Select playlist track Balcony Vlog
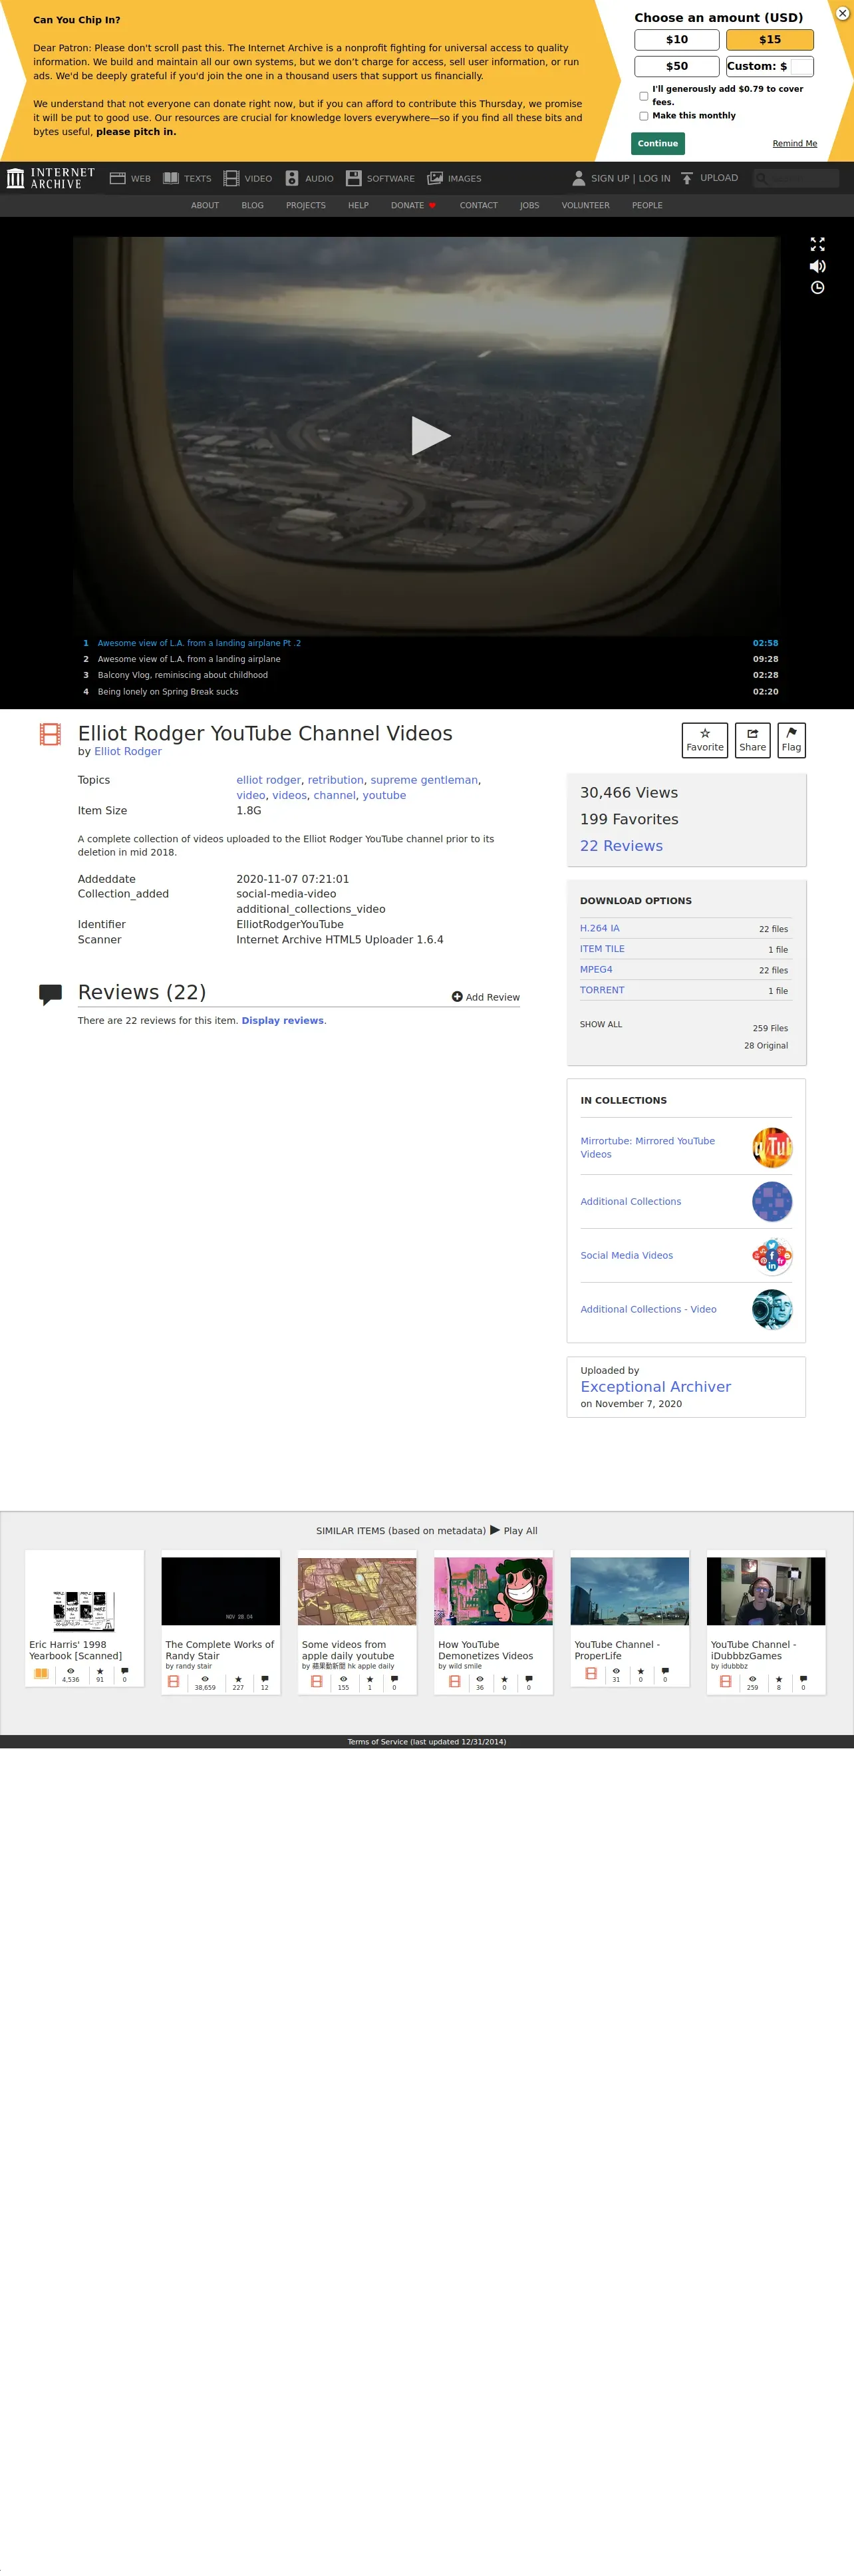 [x=430, y=676]
